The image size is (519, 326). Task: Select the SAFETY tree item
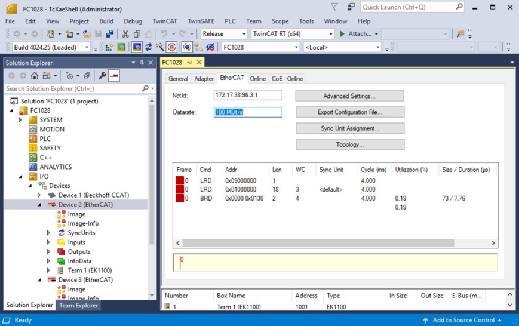click(50, 148)
